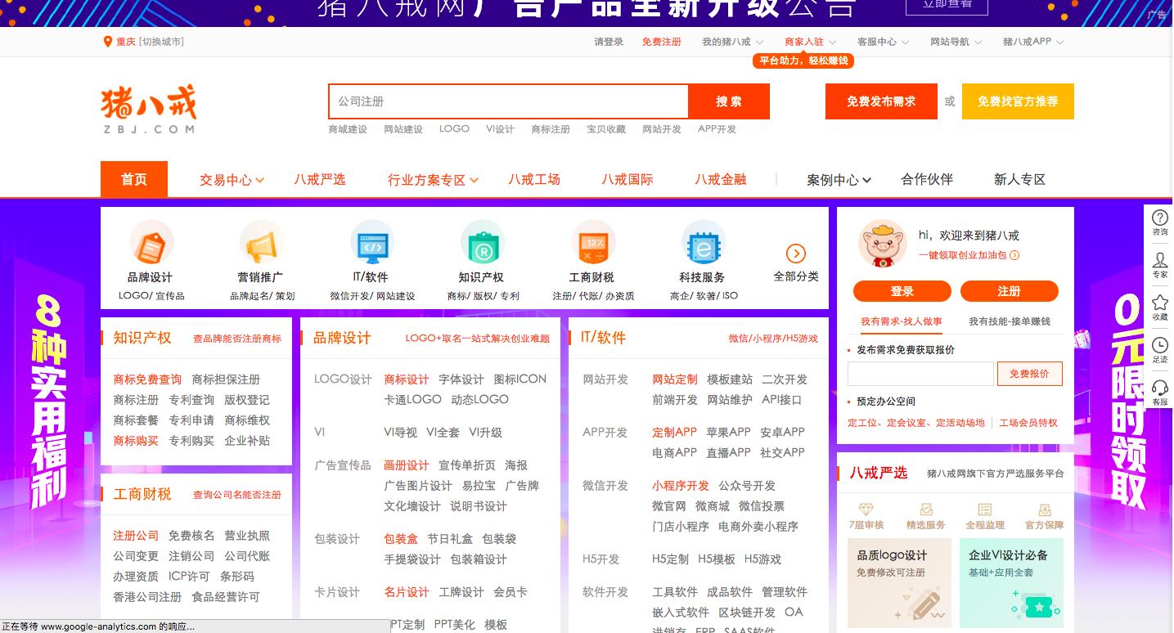1174x633 pixels.
Task: Click the 搜索 search button
Action: [729, 101]
